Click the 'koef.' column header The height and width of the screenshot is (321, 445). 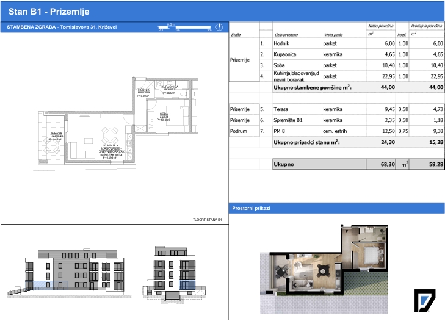click(x=401, y=35)
